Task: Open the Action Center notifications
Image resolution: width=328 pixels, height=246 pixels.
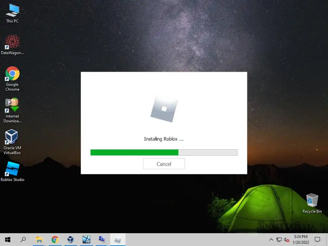Action: pyautogui.click(x=317, y=240)
